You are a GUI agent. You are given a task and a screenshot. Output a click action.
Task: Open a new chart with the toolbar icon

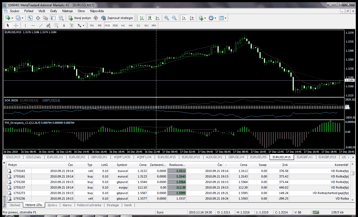pos(8,18)
